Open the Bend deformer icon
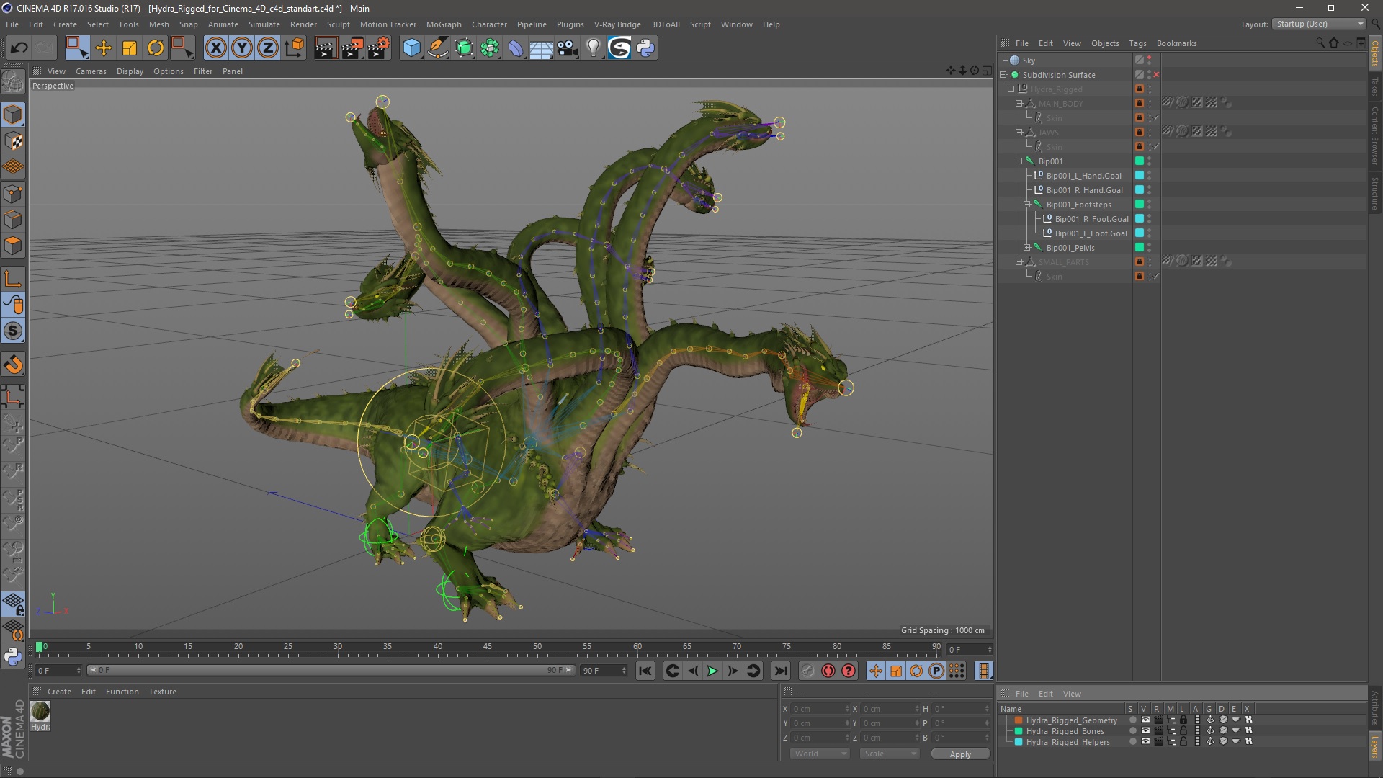This screenshot has height=778, width=1383. 516,48
